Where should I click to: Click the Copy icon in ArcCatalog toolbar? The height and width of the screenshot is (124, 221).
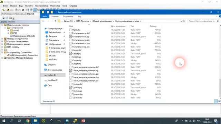pyautogui.click(x=16, y=10)
